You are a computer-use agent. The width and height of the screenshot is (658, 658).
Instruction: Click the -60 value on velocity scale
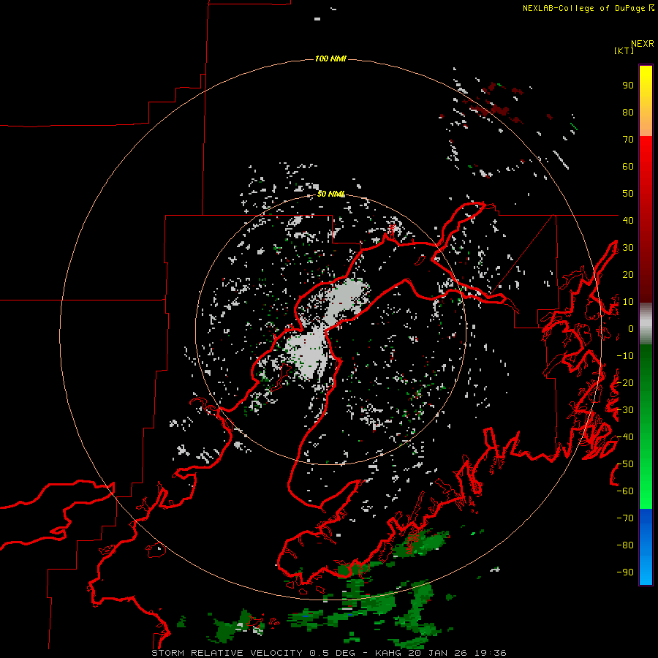pos(625,491)
